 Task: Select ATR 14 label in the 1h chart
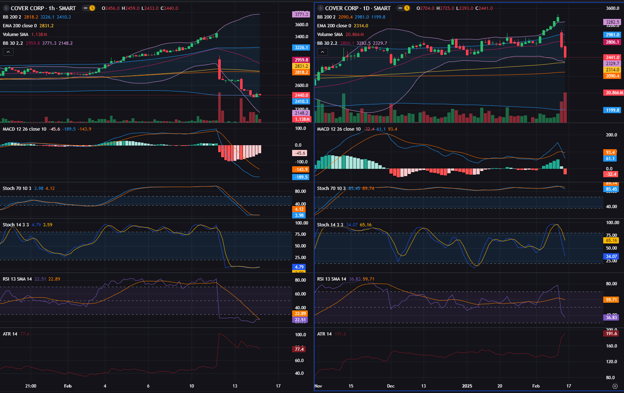10,334
